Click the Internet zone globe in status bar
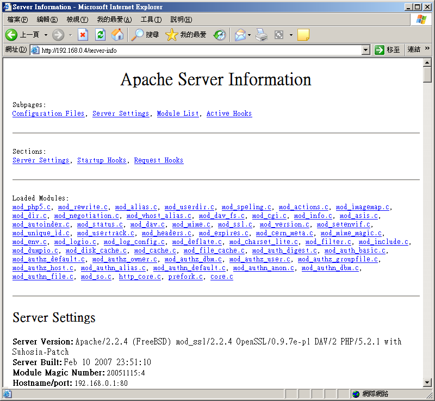 [356, 394]
